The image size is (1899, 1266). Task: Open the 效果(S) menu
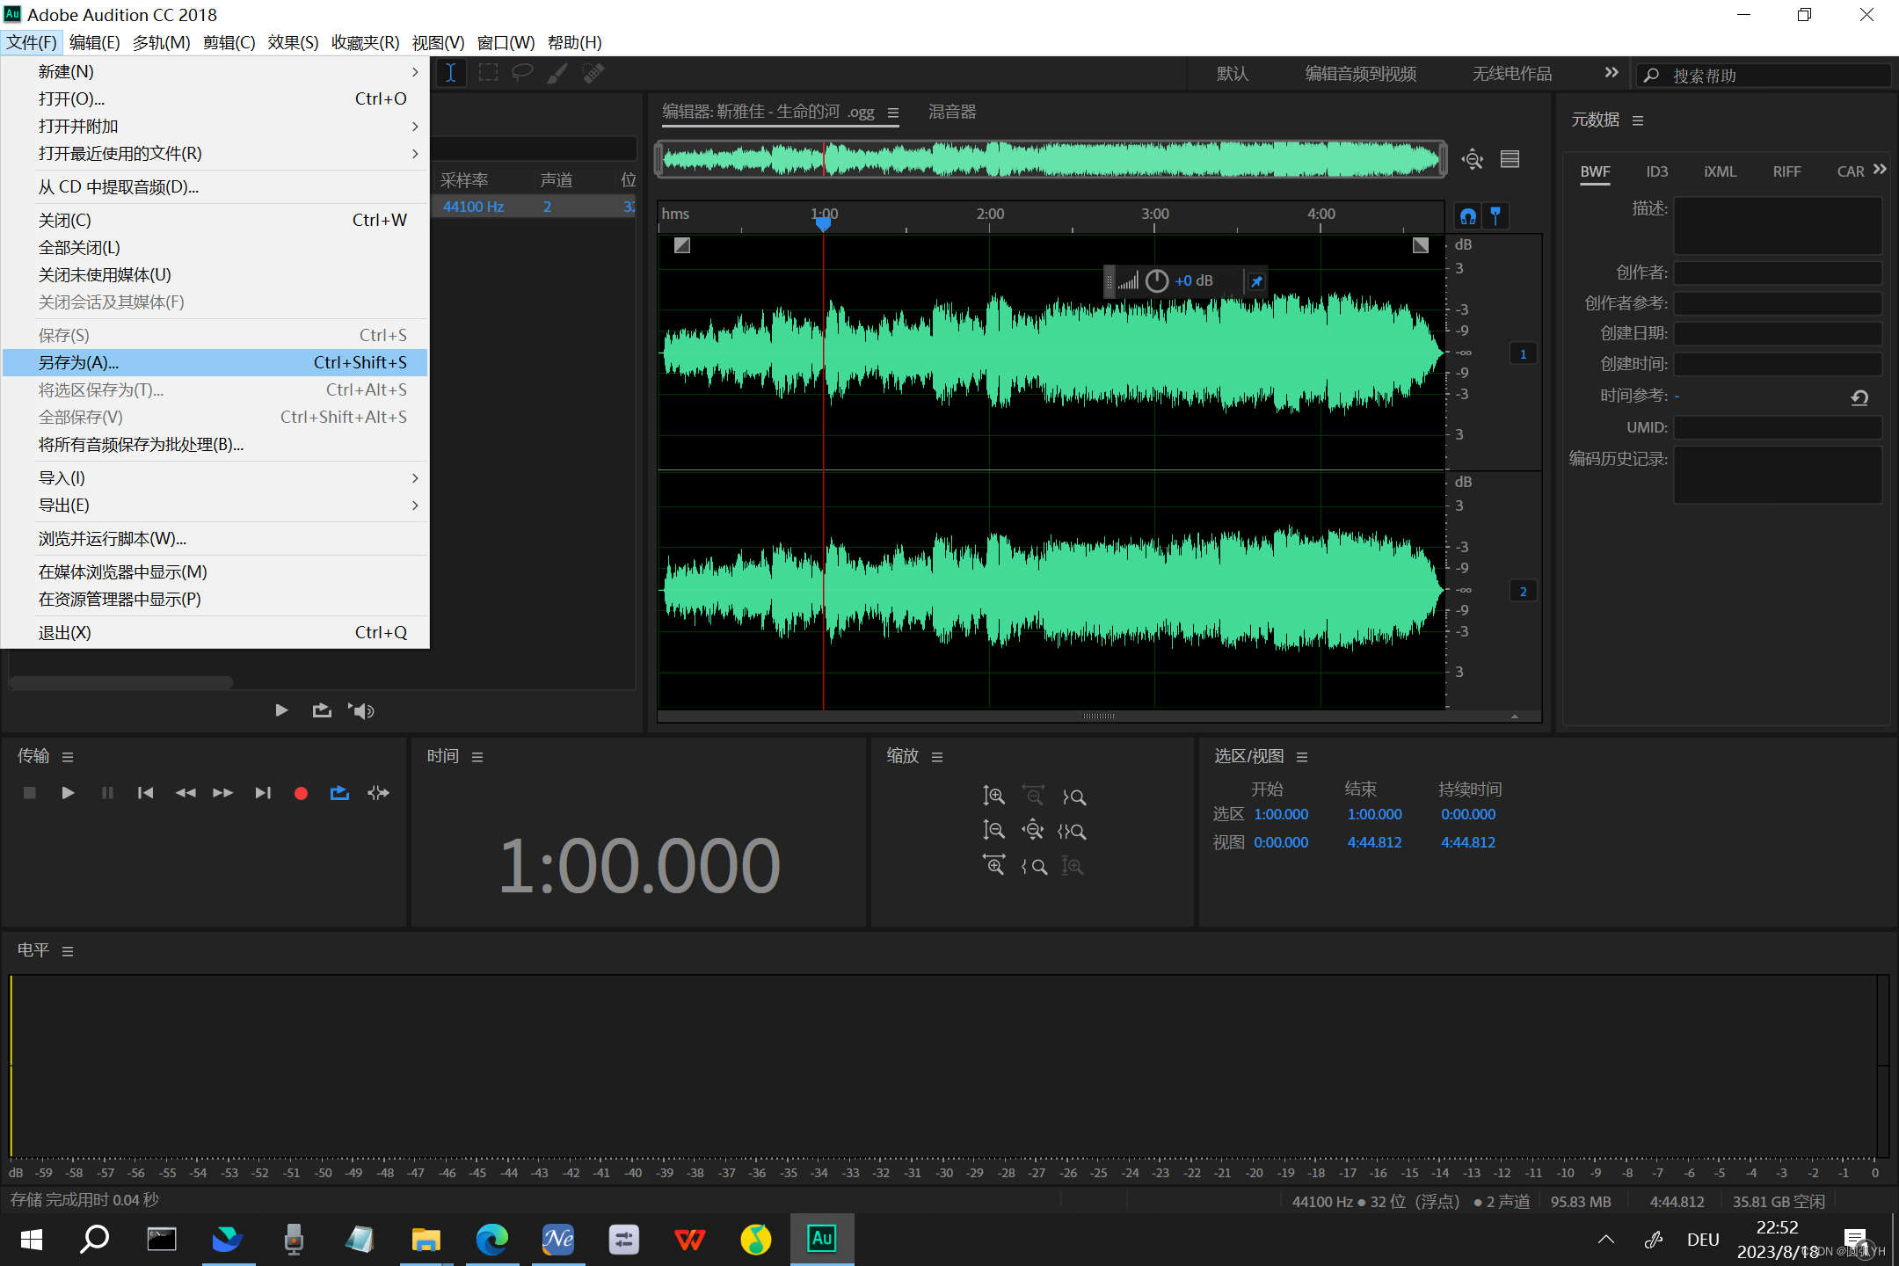pyautogui.click(x=293, y=42)
